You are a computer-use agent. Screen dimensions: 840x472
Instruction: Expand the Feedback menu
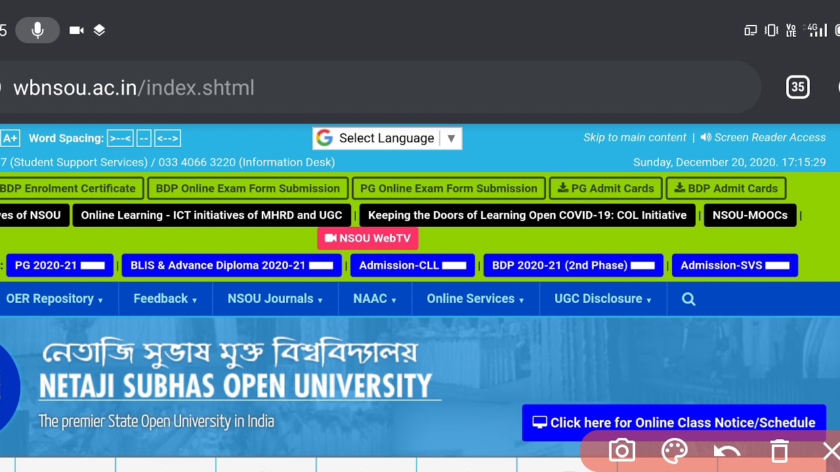(x=165, y=299)
